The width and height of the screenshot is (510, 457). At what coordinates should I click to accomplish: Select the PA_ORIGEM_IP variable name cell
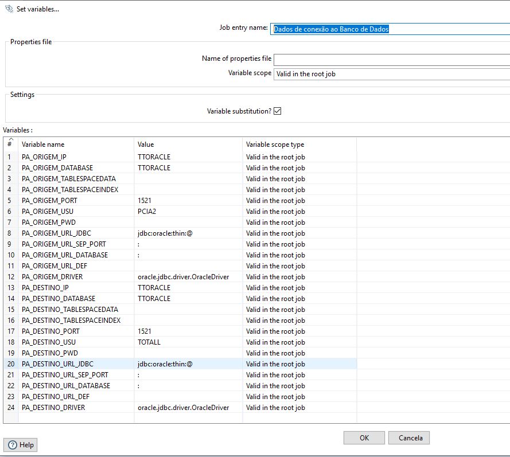76,157
